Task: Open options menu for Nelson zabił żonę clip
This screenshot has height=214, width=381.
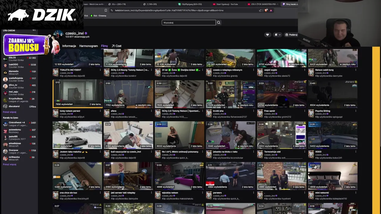Action: tap(356, 70)
